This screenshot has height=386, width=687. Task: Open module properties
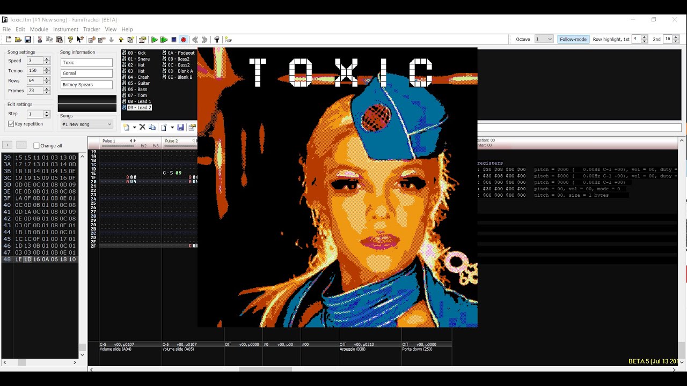(x=142, y=40)
